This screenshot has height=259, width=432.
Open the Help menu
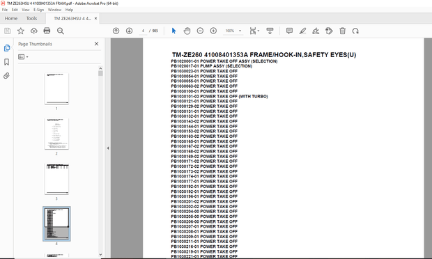[x=69, y=10]
